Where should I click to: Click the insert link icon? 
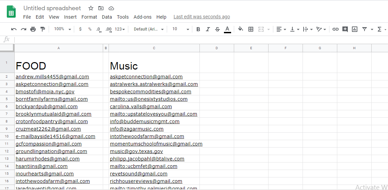(x=336, y=29)
